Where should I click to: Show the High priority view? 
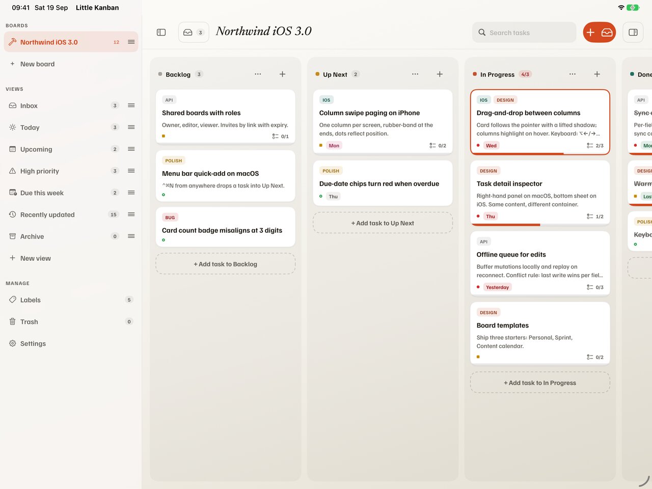(71, 171)
